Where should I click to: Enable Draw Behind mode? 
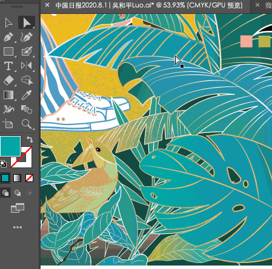[18, 193]
